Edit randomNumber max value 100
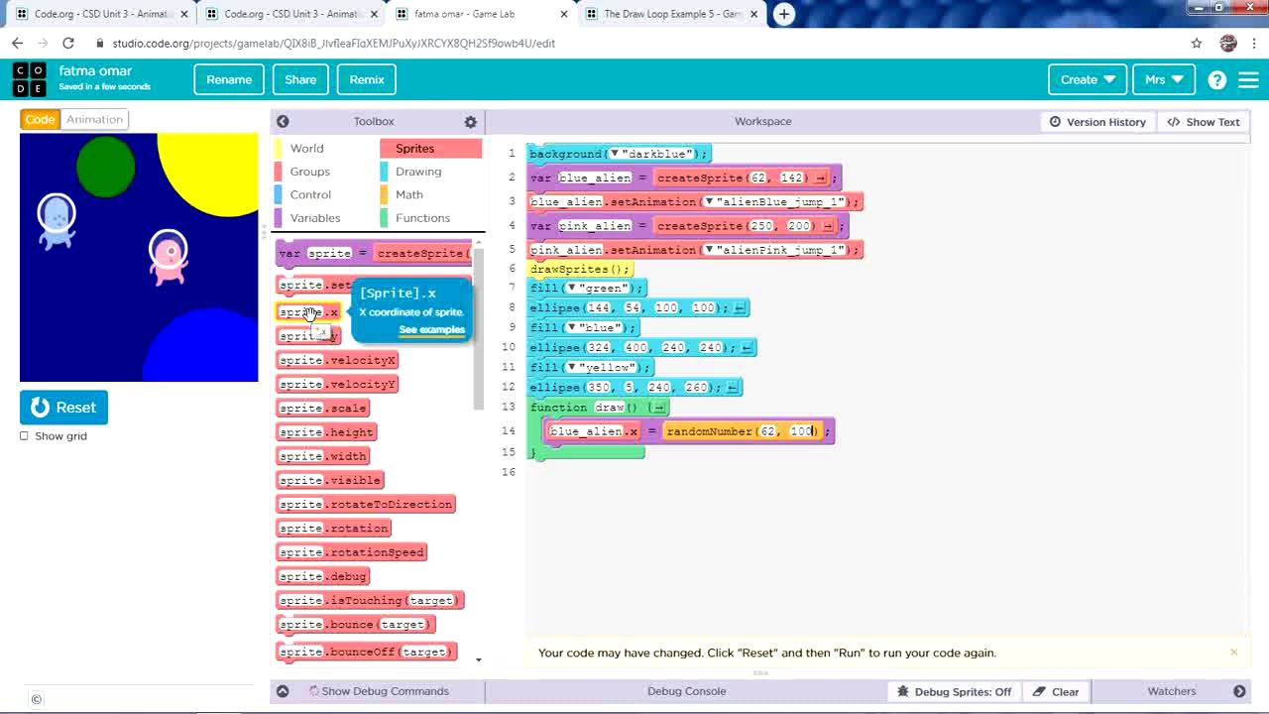 point(803,431)
